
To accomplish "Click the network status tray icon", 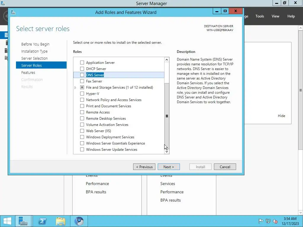I will point(268,221).
